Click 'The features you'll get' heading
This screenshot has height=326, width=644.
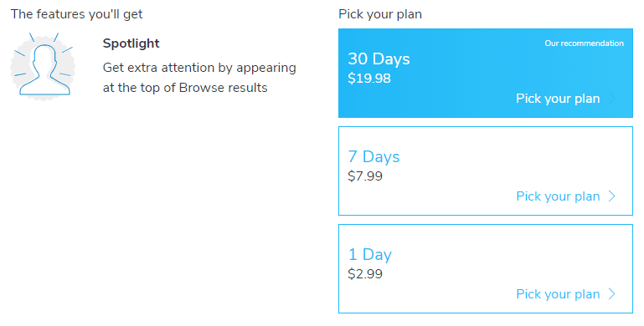tap(76, 14)
